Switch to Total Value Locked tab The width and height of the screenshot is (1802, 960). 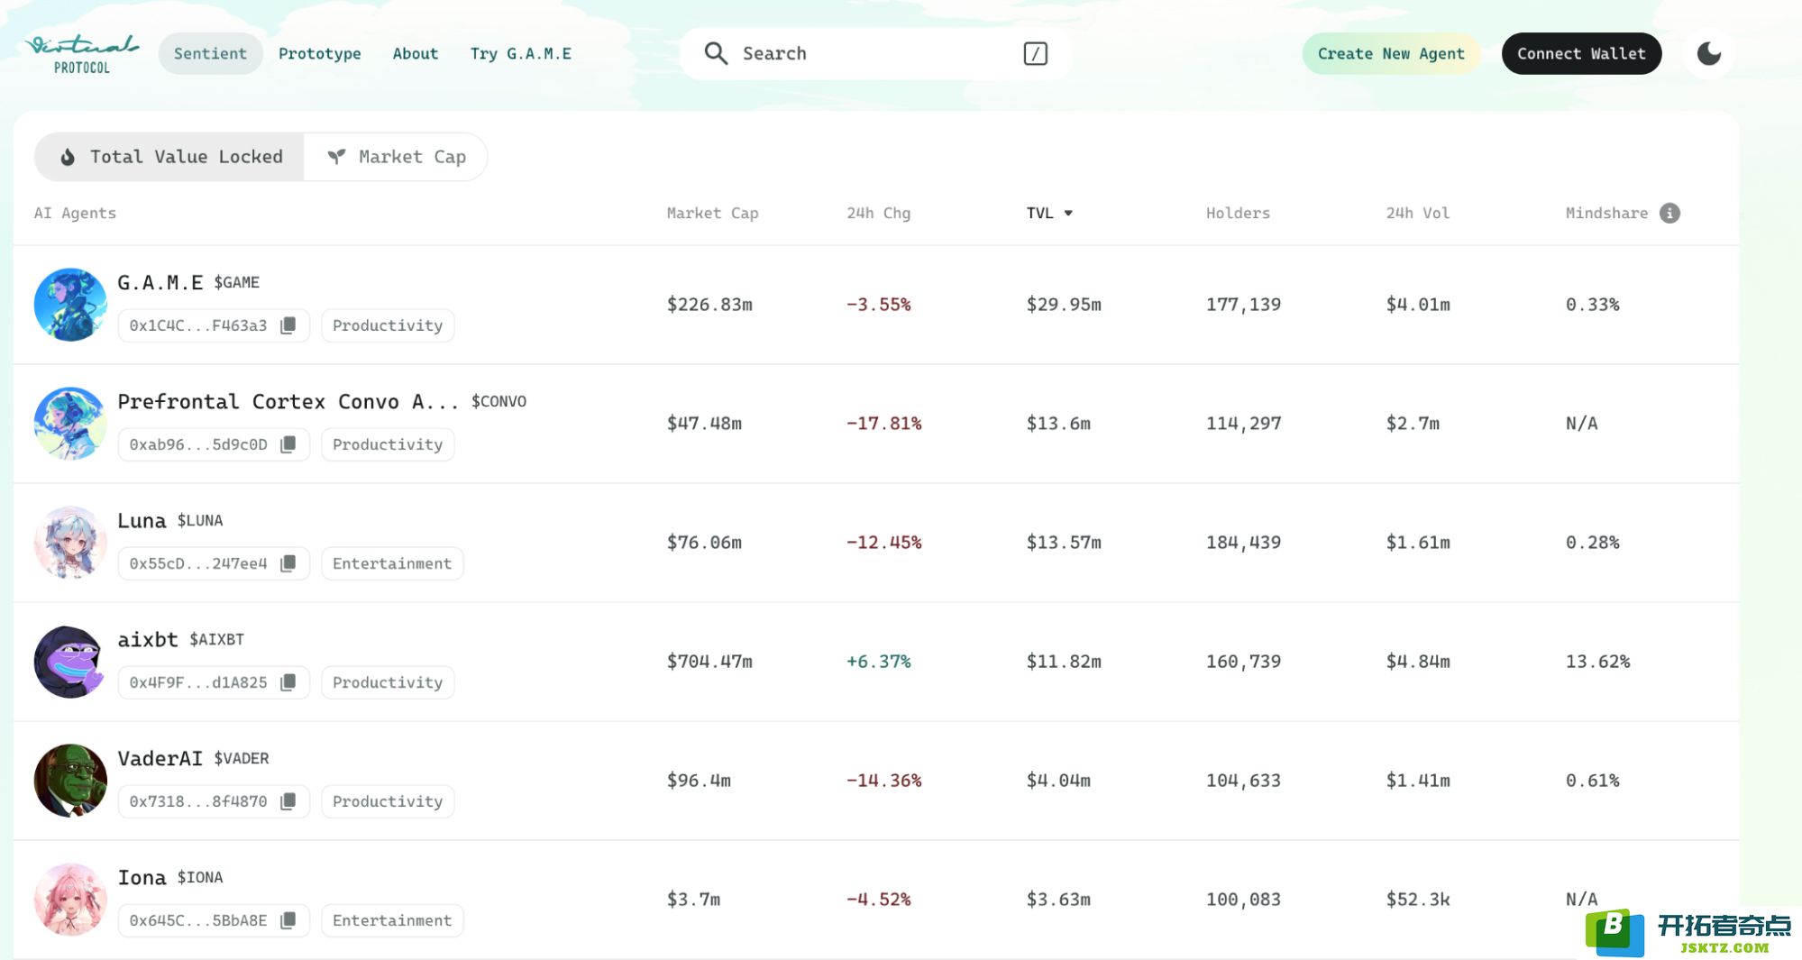pos(169,157)
